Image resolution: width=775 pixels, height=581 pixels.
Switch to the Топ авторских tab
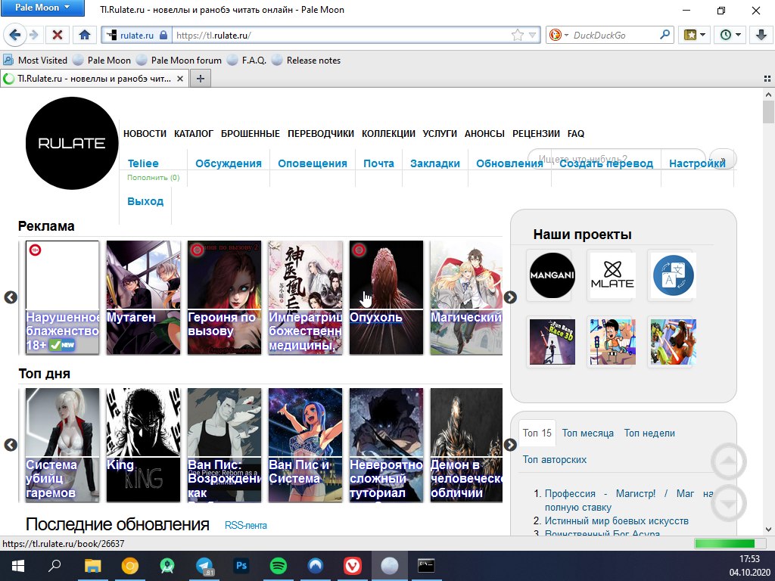[x=555, y=459]
